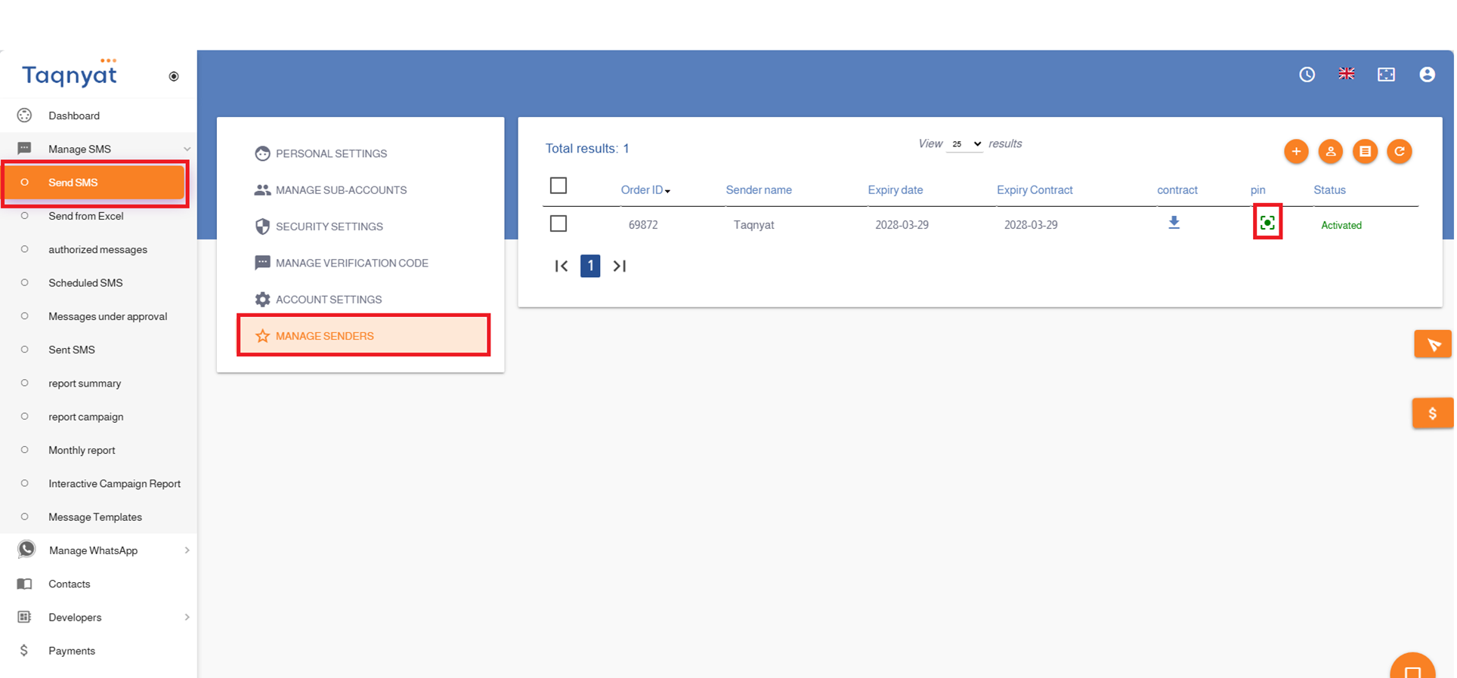Expand the Developers submenu chevron
The image size is (1457, 678).
click(187, 618)
